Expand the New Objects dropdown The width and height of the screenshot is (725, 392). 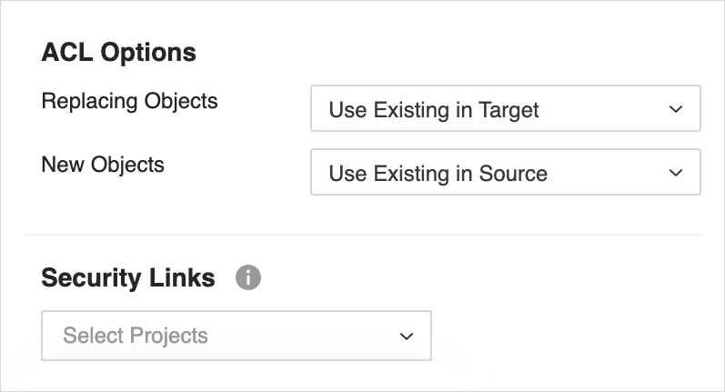tap(505, 173)
